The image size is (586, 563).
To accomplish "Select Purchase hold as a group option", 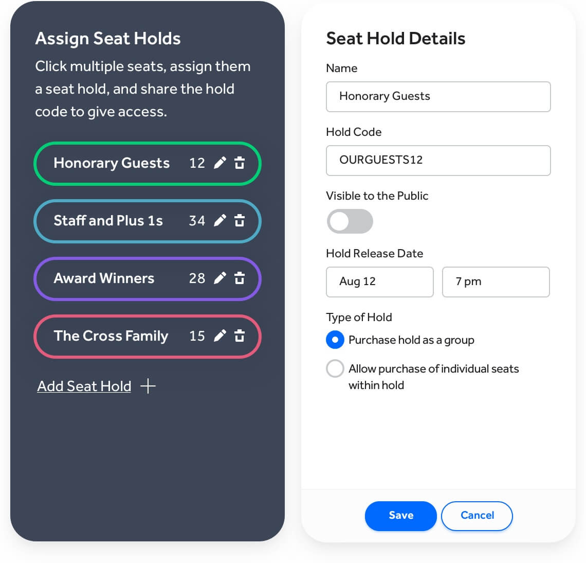I will tap(335, 340).
